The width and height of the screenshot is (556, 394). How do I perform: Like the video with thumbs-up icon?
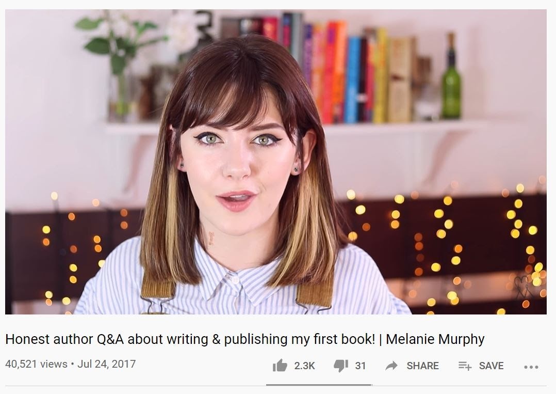click(x=280, y=365)
